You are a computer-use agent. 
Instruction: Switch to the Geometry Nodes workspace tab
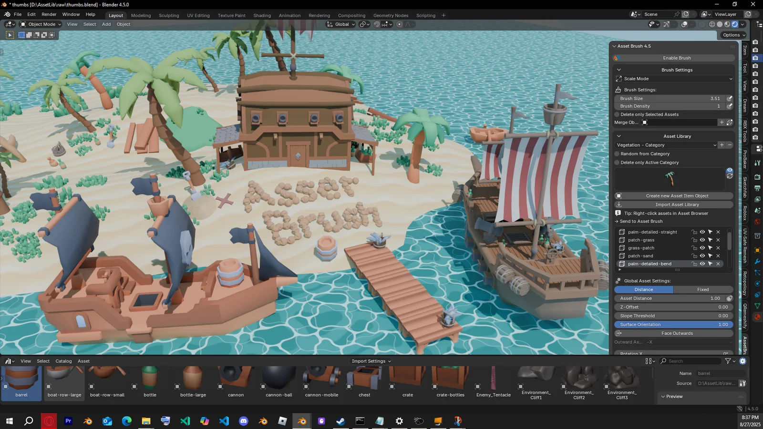tap(391, 15)
